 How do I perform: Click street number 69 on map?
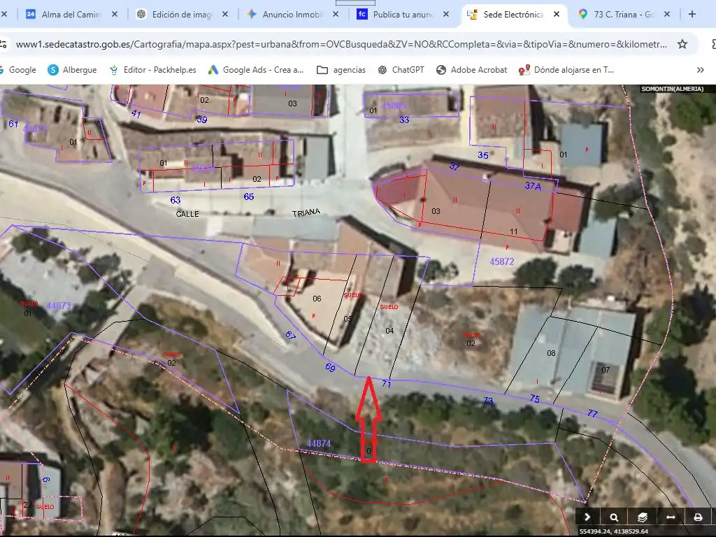330,367
